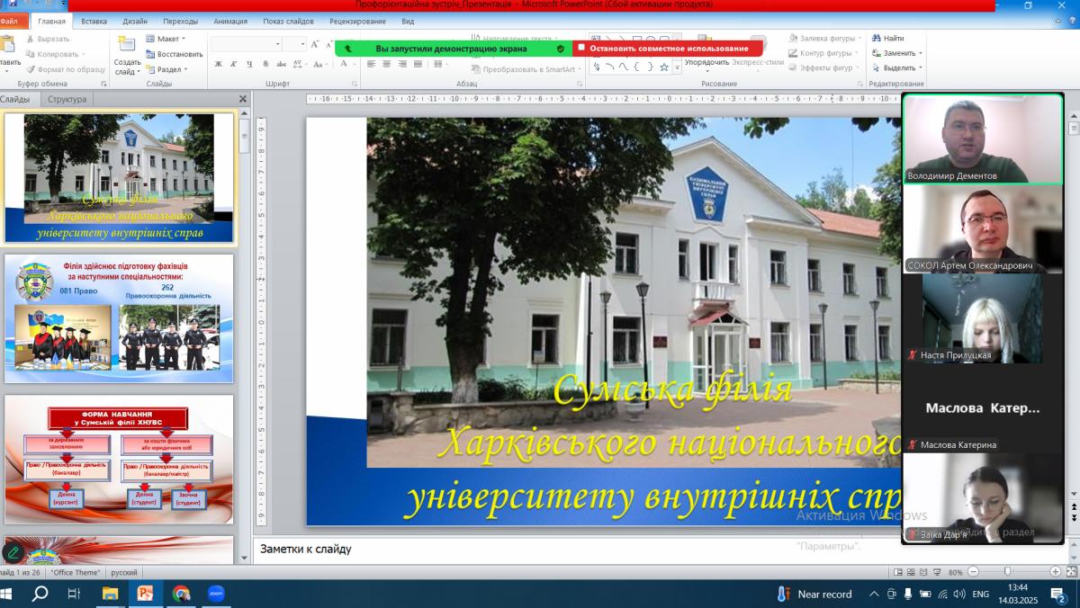This screenshot has width=1080, height=608.
Task: Select slide 2 specialties thumbnail
Action: pyautogui.click(x=119, y=318)
